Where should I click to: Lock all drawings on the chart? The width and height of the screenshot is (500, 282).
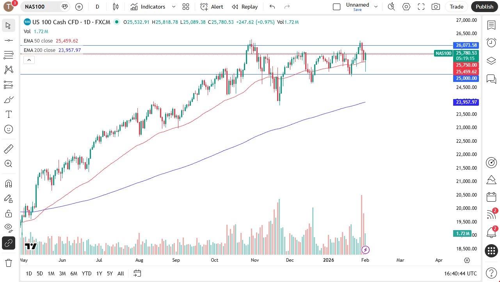pyautogui.click(x=9, y=213)
